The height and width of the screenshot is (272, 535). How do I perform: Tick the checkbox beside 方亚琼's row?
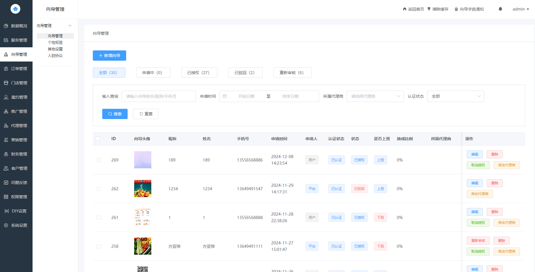tap(99, 246)
